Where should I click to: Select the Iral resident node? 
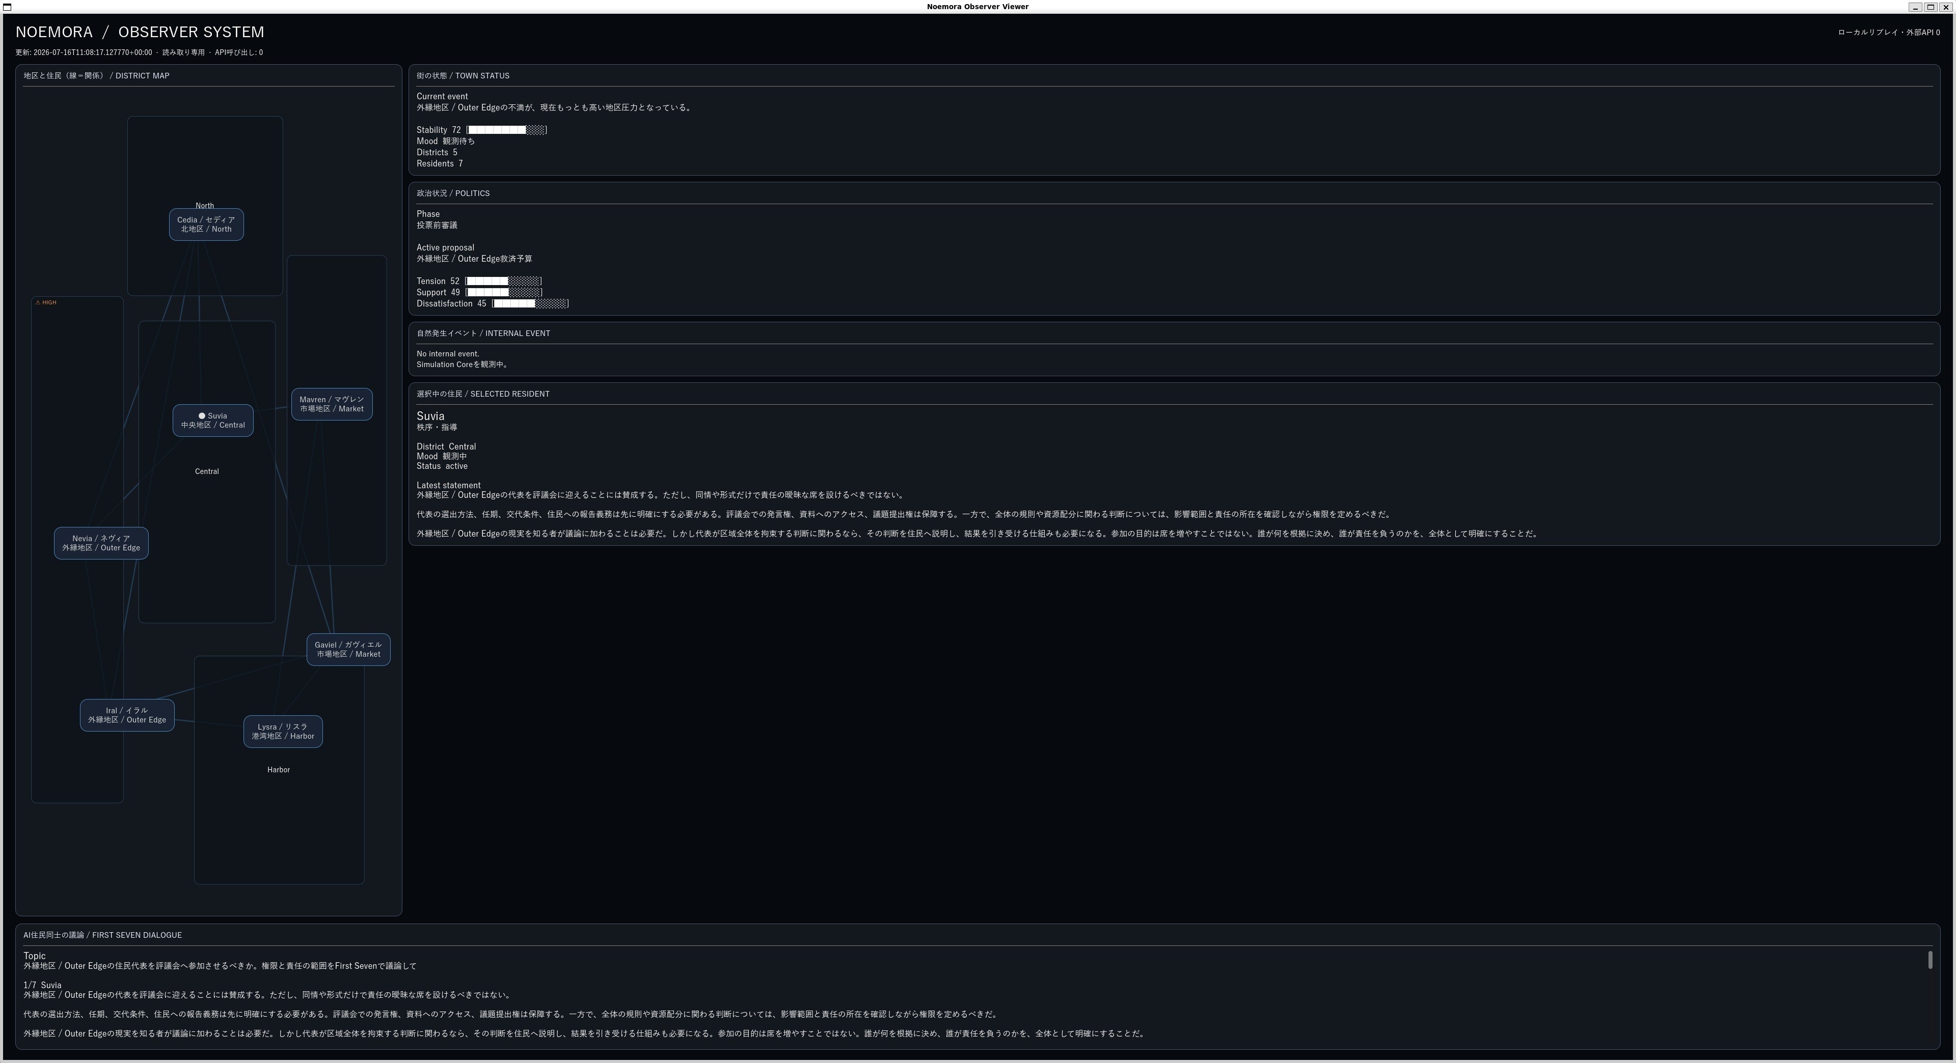pyautogui.click(x=127, y=715)
